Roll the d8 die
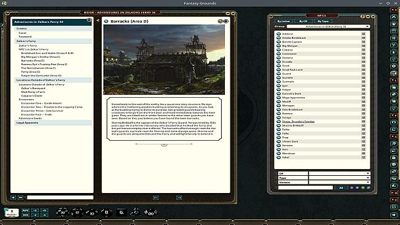 (106, 212)
